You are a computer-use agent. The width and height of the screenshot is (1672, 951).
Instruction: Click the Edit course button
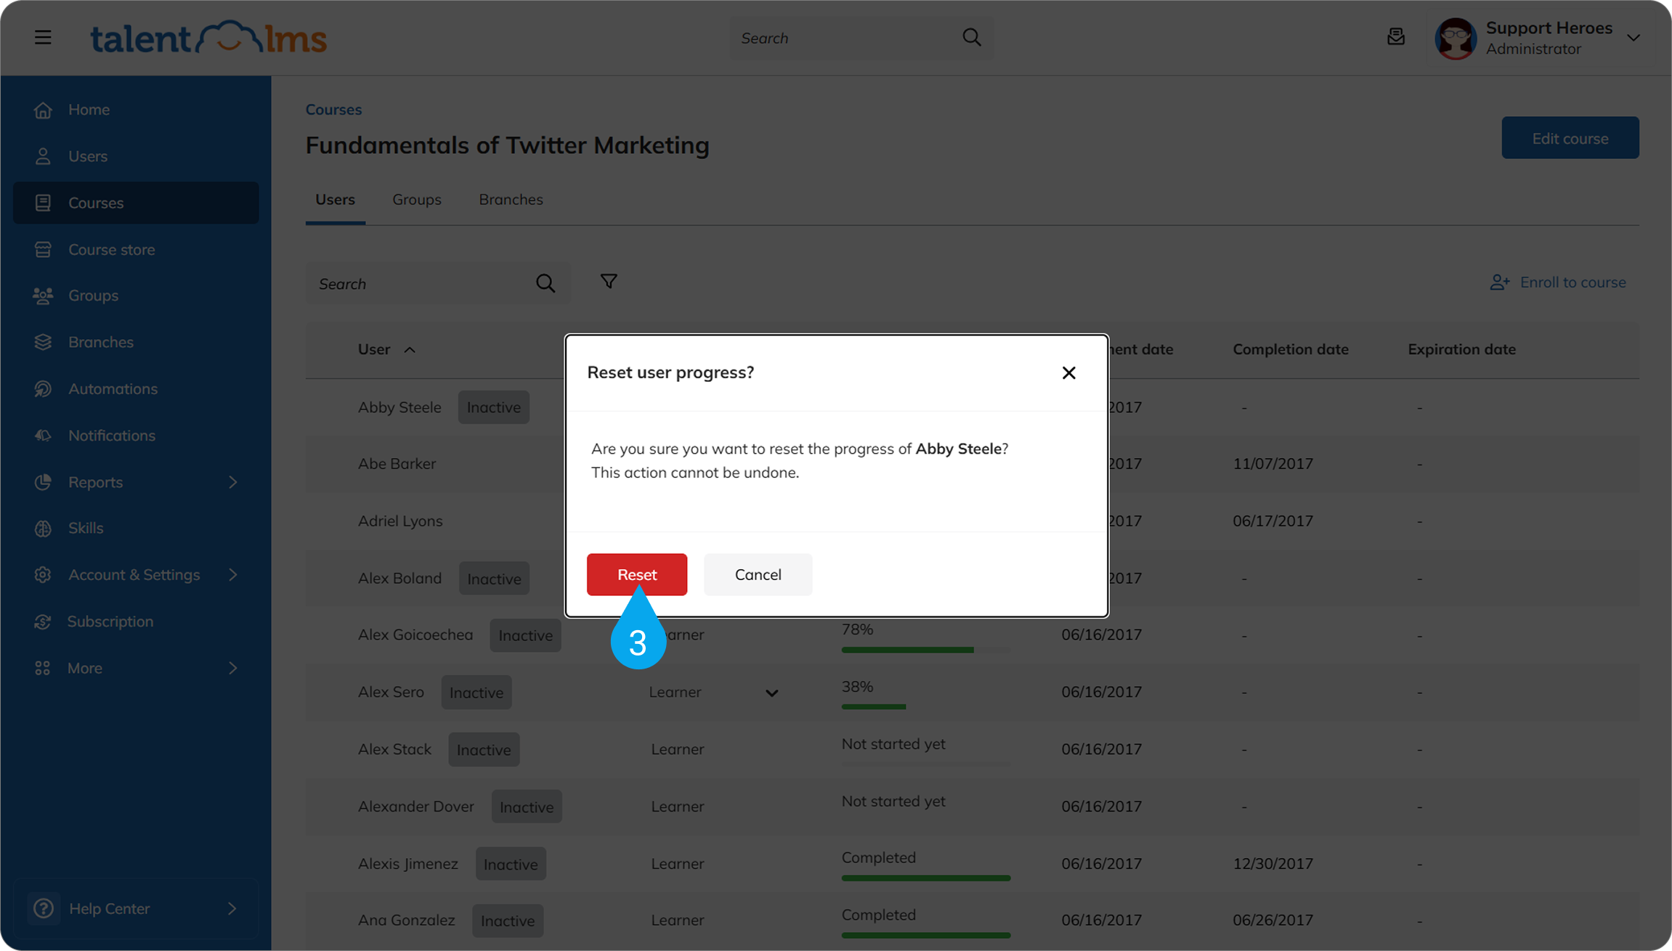(1570, 138)
